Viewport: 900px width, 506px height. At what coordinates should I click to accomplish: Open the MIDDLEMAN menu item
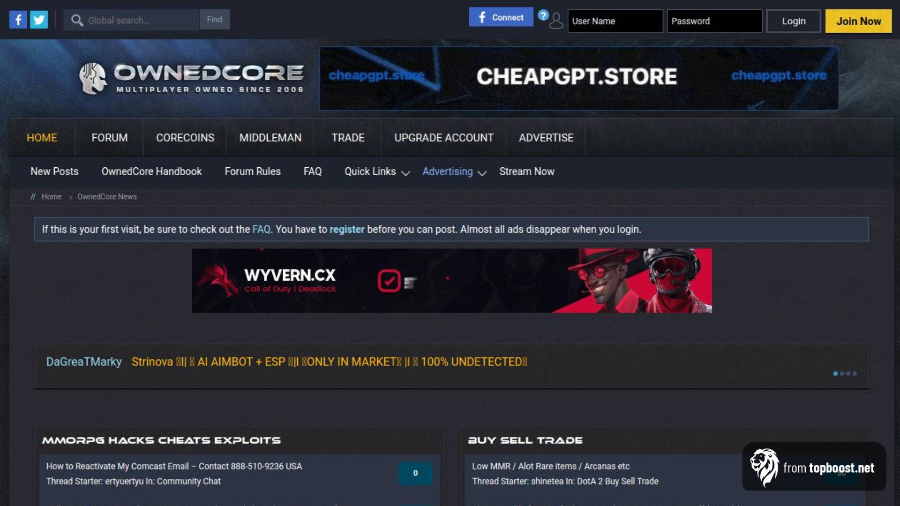(x=270, y=138)
